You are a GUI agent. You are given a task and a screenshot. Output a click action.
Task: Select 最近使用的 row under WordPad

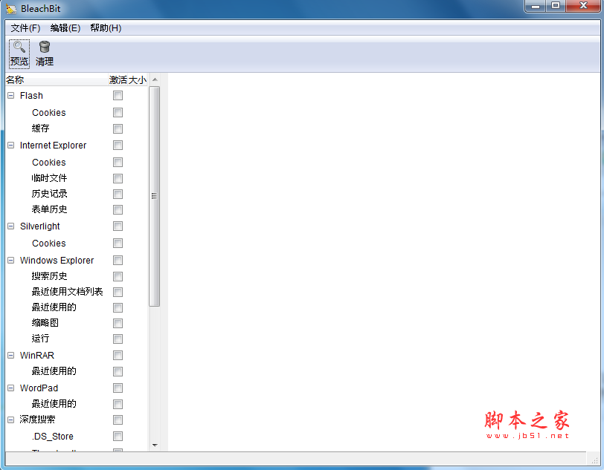click(54, 404)
